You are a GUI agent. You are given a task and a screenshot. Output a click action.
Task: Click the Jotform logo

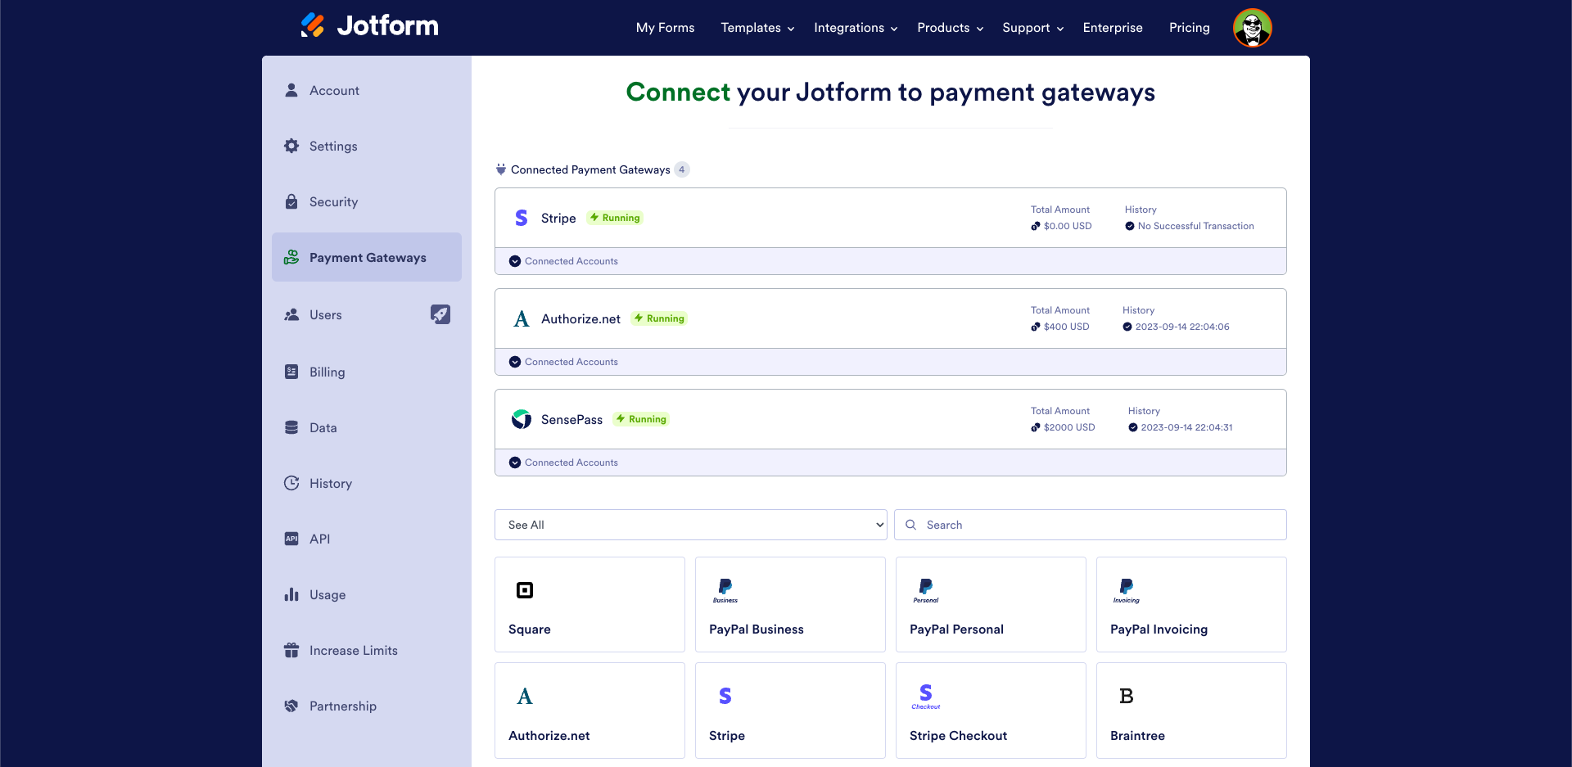(x=369, y=25)
